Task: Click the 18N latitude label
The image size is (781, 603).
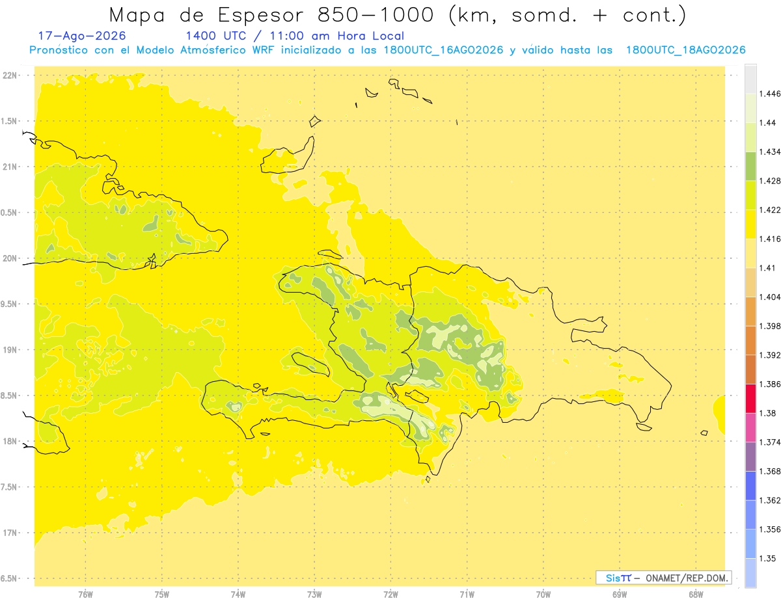Action: pyautogui.click(x=10, y=442)
